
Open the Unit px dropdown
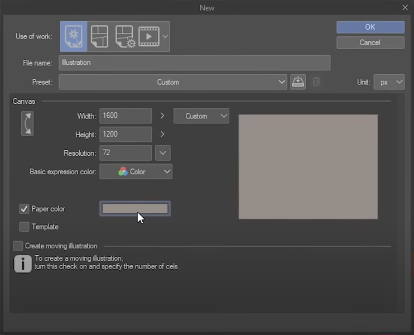(389, 82)
